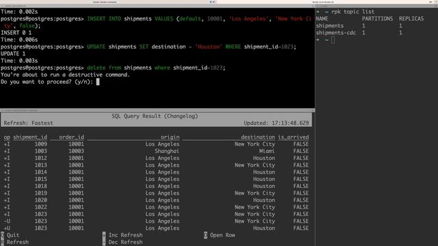438x246 pixels.
Task: Click the 'UPDATE shipments SET destination' command
Action: click(x=148, y=46)
